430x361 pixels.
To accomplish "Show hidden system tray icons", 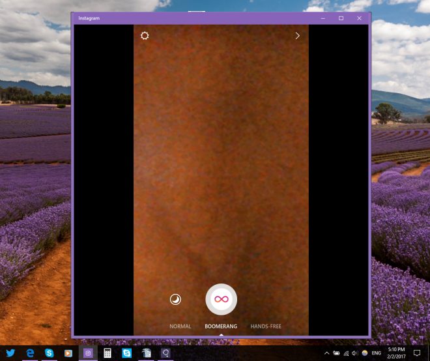I will (327, 353).
